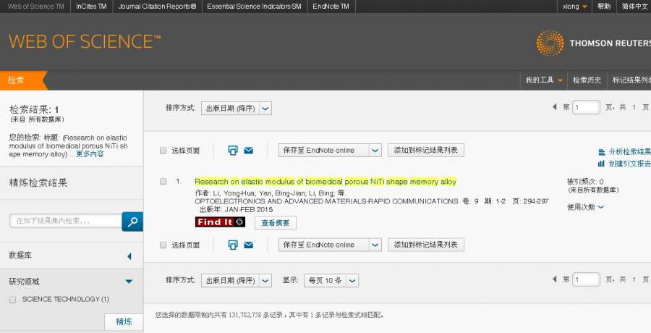Switch to Web of Science TM tab
Viewport: 651px width, 333px height.
tap(35, 7)
